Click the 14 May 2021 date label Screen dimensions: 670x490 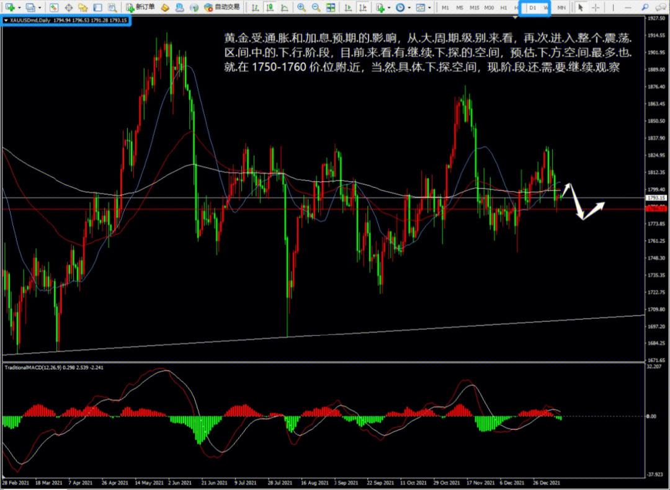click(149, 483)
